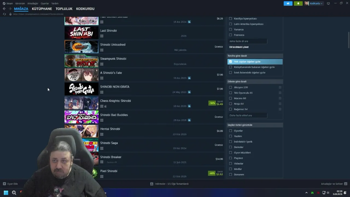The width and height of the screenshot is (350, 197).
Task: Collapse the Tercihe göre daralt section header
Action: tap(255, 56)
